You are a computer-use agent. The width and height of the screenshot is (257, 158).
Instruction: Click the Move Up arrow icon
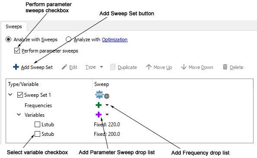click(x=149, y=67)
